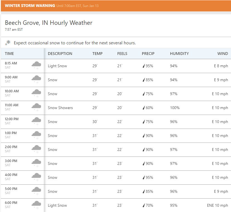
Task: Click the PRECIP column header
Action: pyautogui.click(x=148, y=54)
